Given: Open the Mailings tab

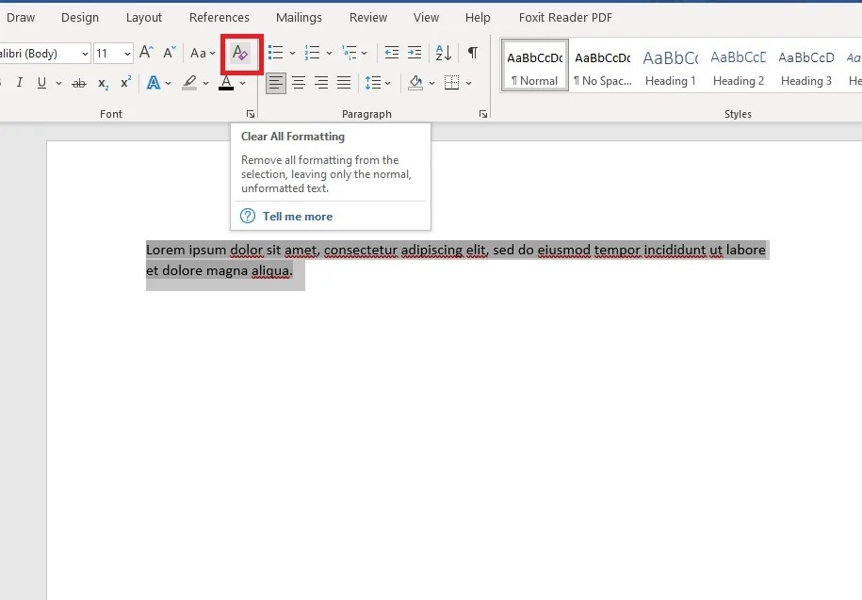Looking at the screenshot, I should pos(299,17).
